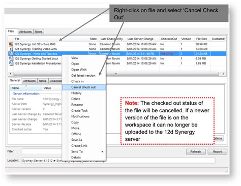Sort by the Outdated? column header
The height and width of the screenshot is (186, 241).
tap(219, 39)
